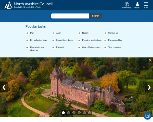Screen dimensions: 153x122
Task: Click the North Ayrshire Council logo
Action: coord(29,5)
